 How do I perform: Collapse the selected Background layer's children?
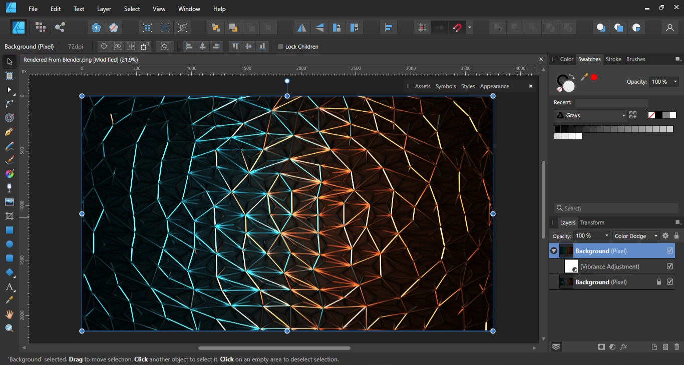coord(554,251)
